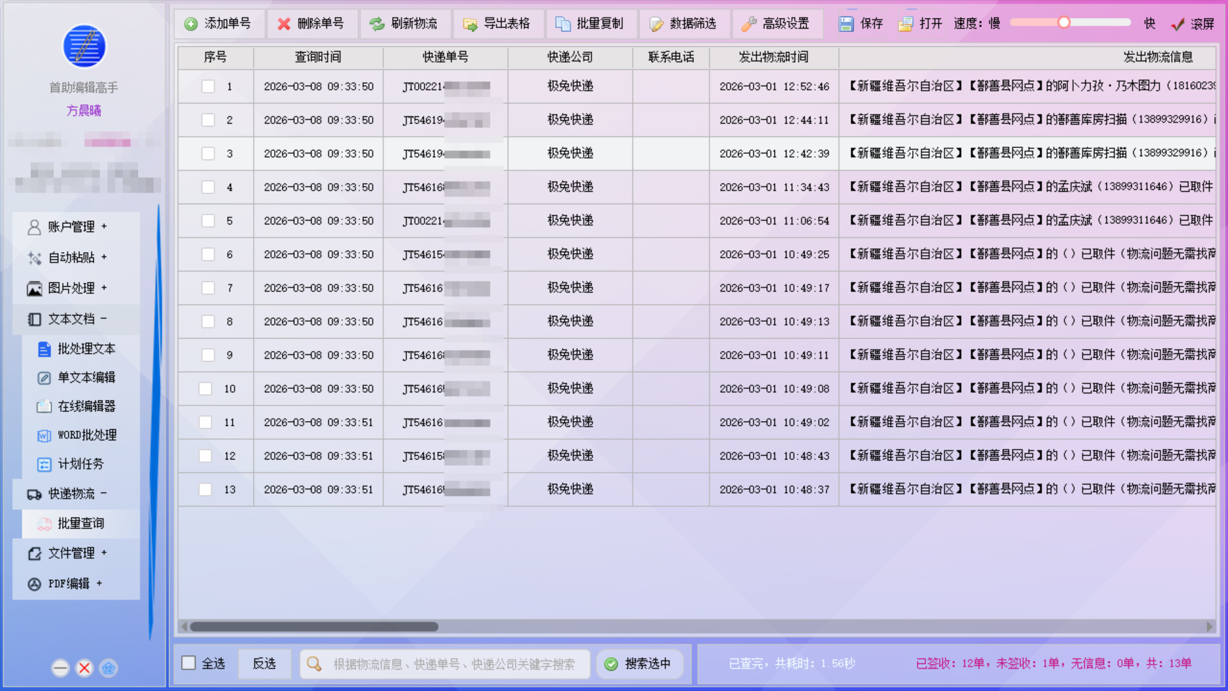Click the 快递公司 column header
The width and height of the screenshot is (1228, 691).
click(570, 57)
